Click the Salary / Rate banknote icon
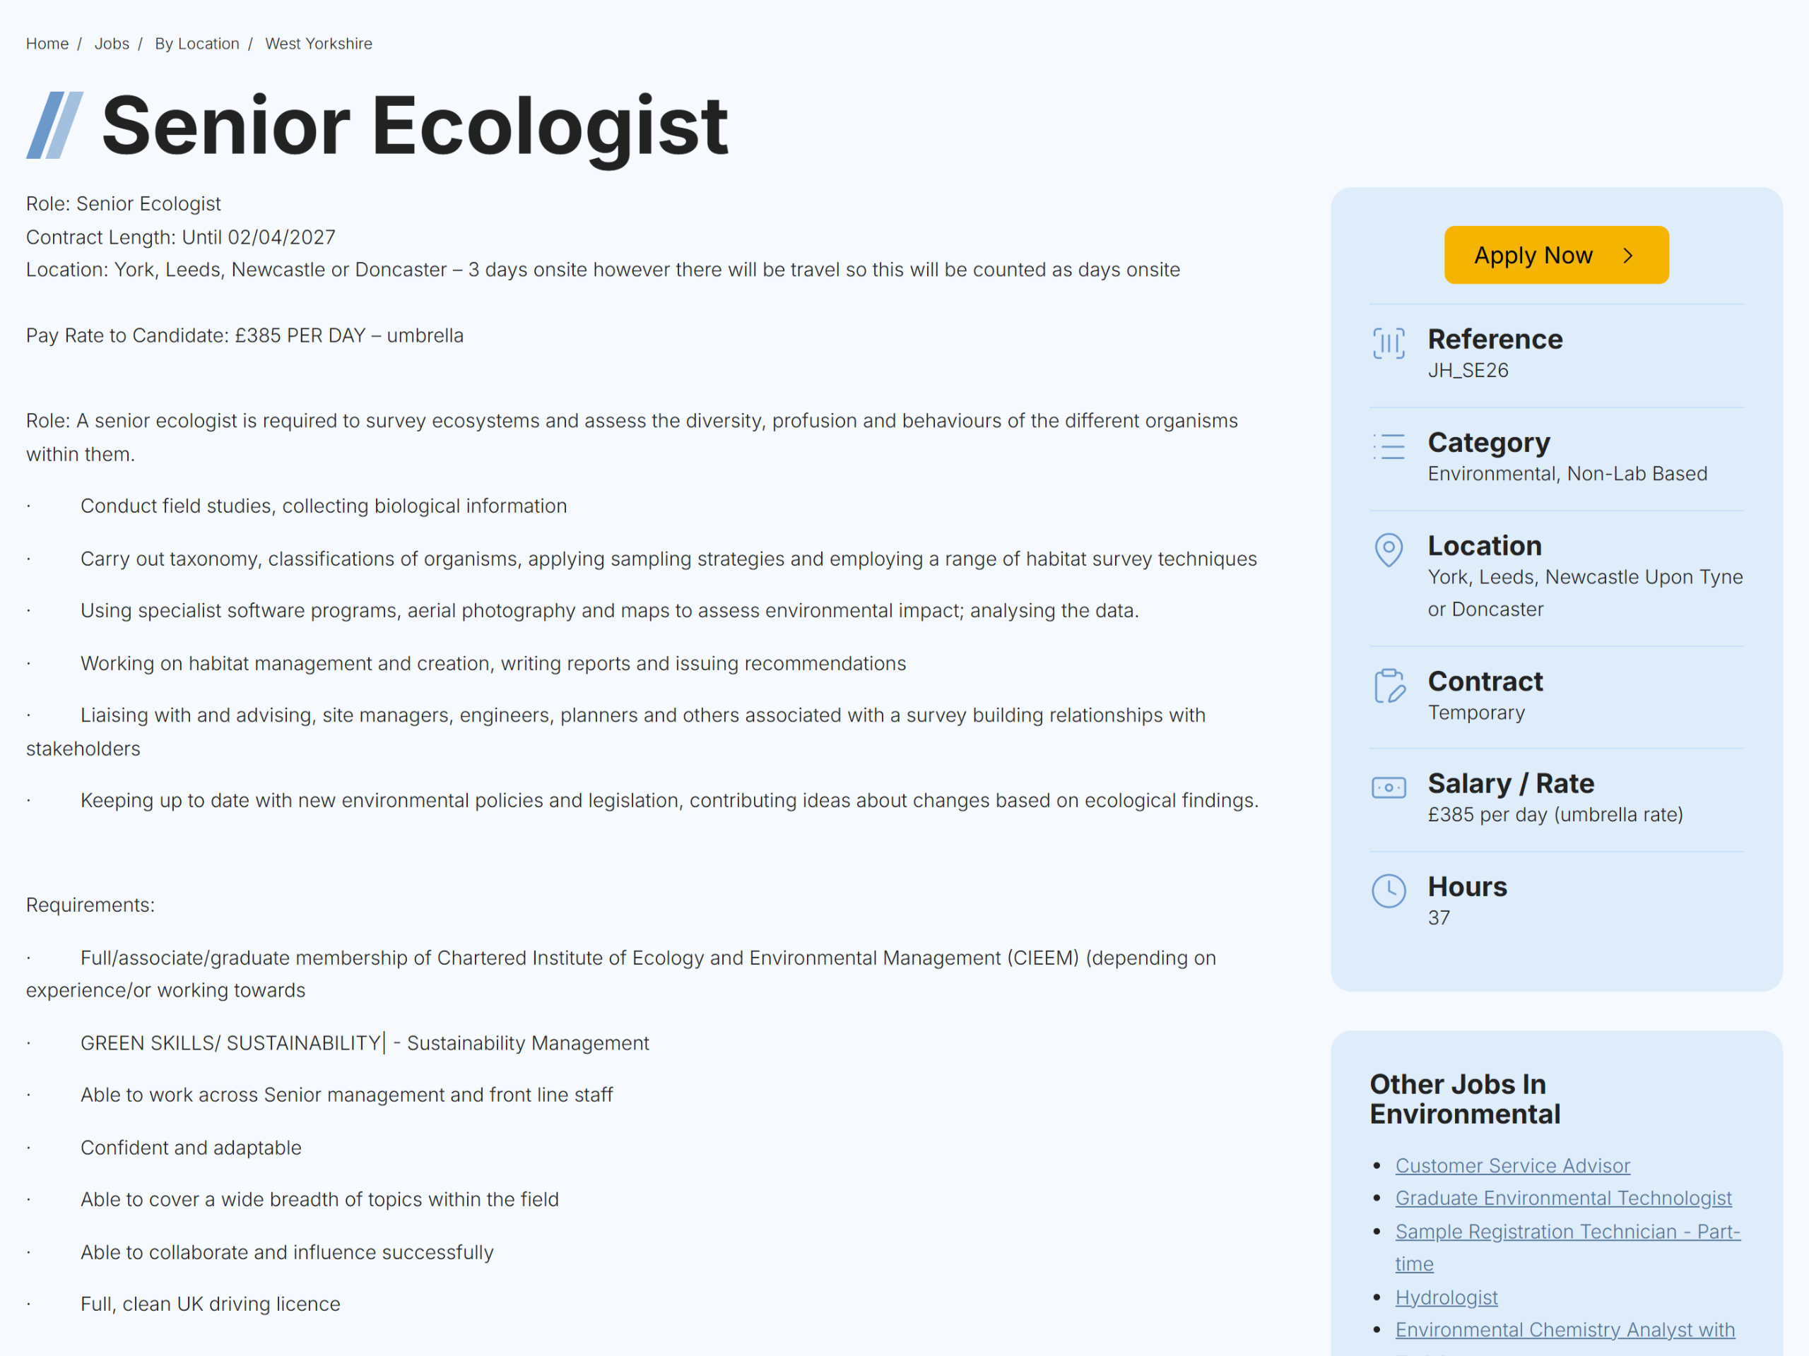 (x=1389, y=787)
